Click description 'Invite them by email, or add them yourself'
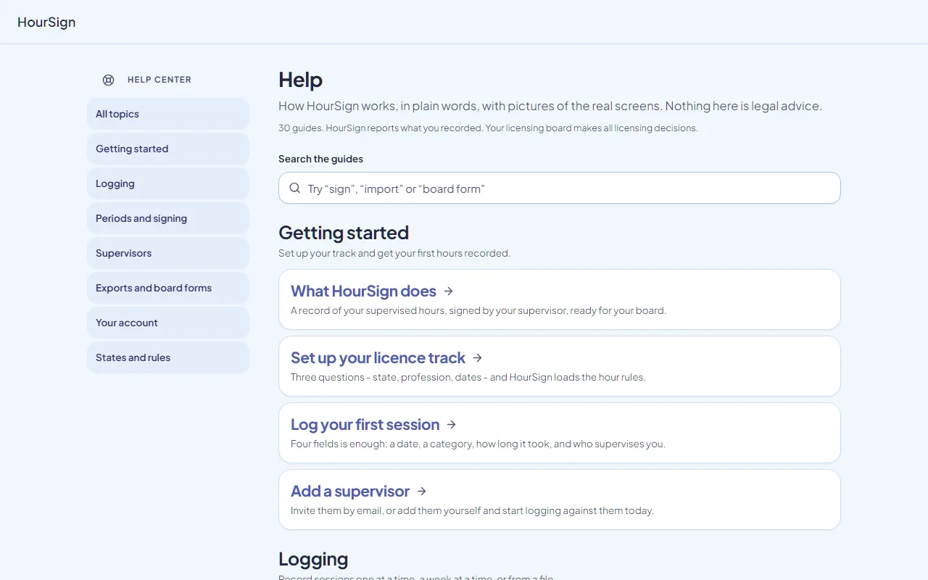The image size is (928, 580). 472,510
